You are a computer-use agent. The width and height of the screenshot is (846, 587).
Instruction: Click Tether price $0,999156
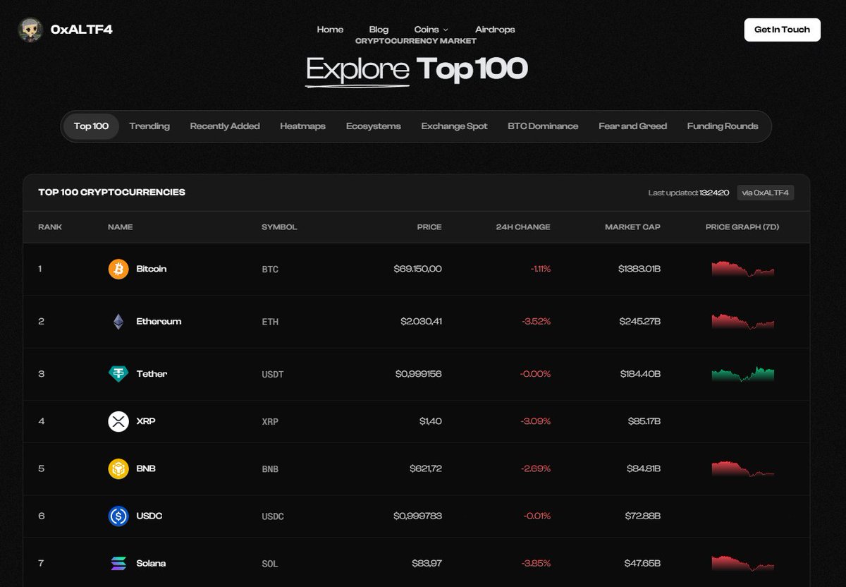[x=419, y=374]
